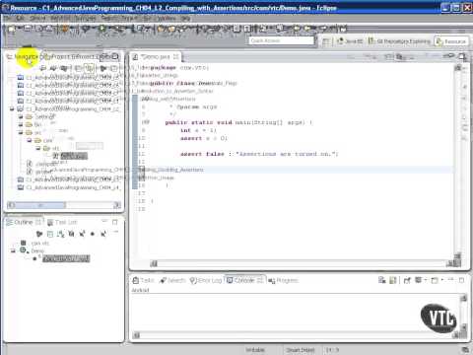Maximize the editor area
Viewport: 473px width, 355px height.
462,56
